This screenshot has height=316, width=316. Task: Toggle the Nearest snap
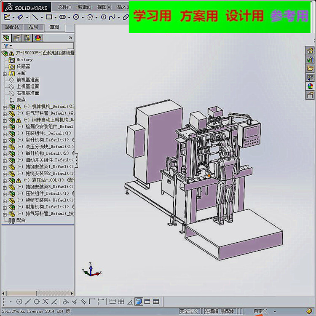pos(54,302)
